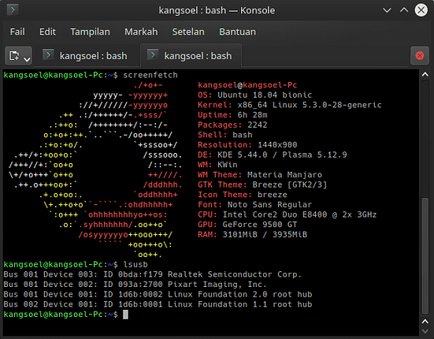Click DE: KDE 5.44.0 / Plasma line
434x339 pixels.
coord(273,155)
